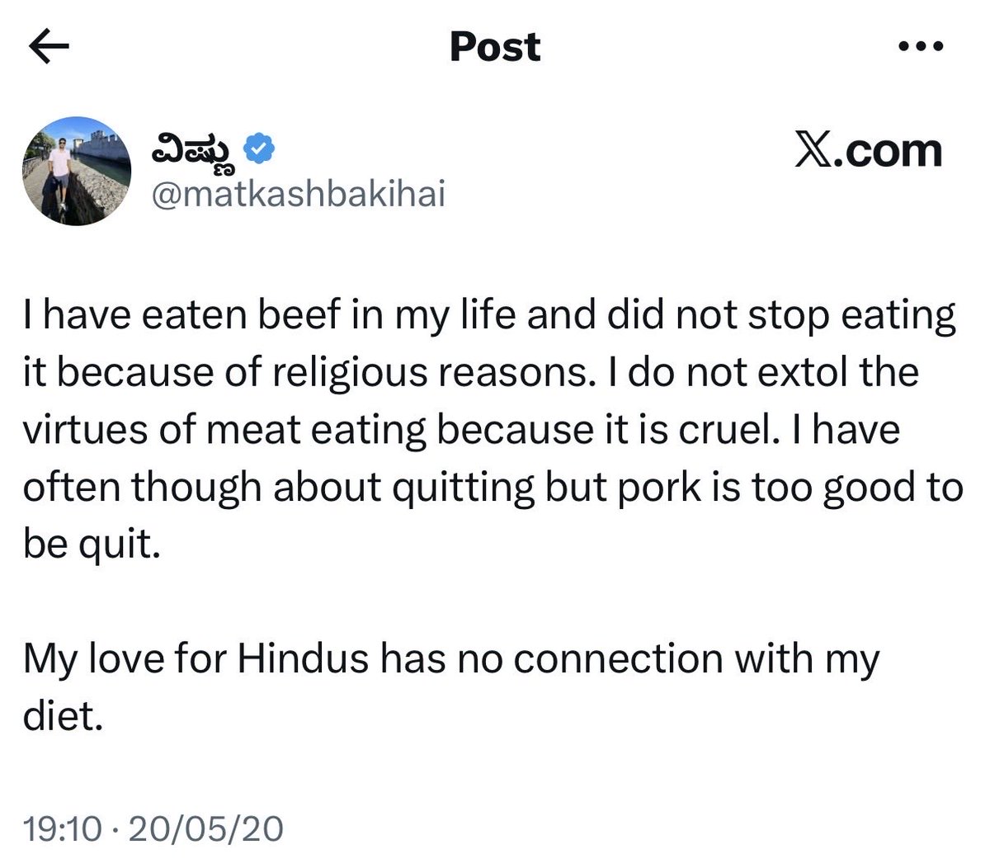Go back using the left arrow icon
This screenshot has width=990, height=863.
(x=49, y=49)
